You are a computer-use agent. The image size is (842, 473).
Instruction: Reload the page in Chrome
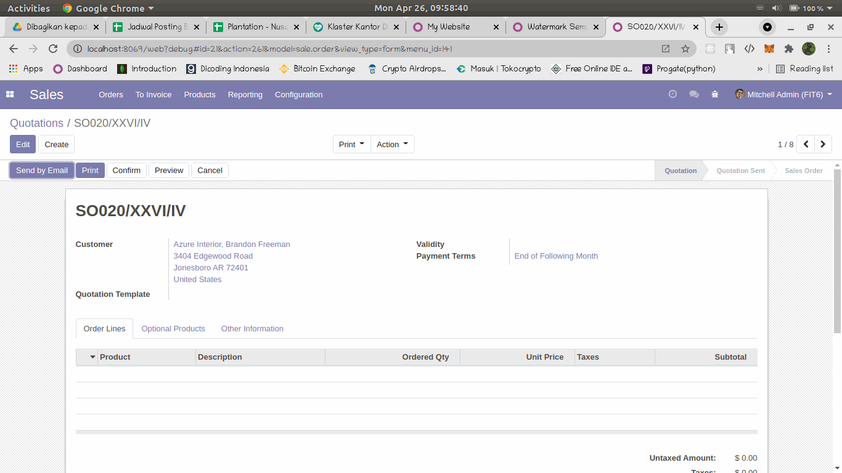tap(53, 49)
